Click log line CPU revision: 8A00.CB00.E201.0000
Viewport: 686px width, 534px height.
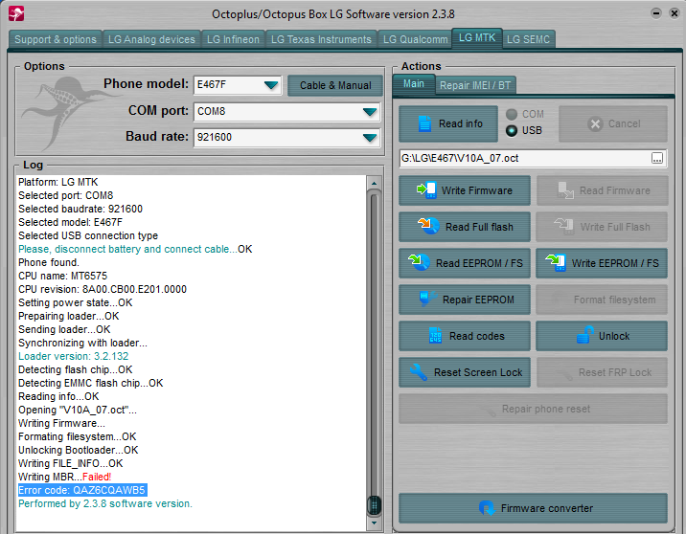103,289
